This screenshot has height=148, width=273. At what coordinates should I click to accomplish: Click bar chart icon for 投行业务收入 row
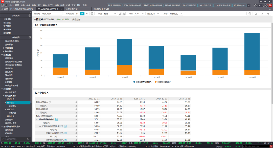[76, 102]
